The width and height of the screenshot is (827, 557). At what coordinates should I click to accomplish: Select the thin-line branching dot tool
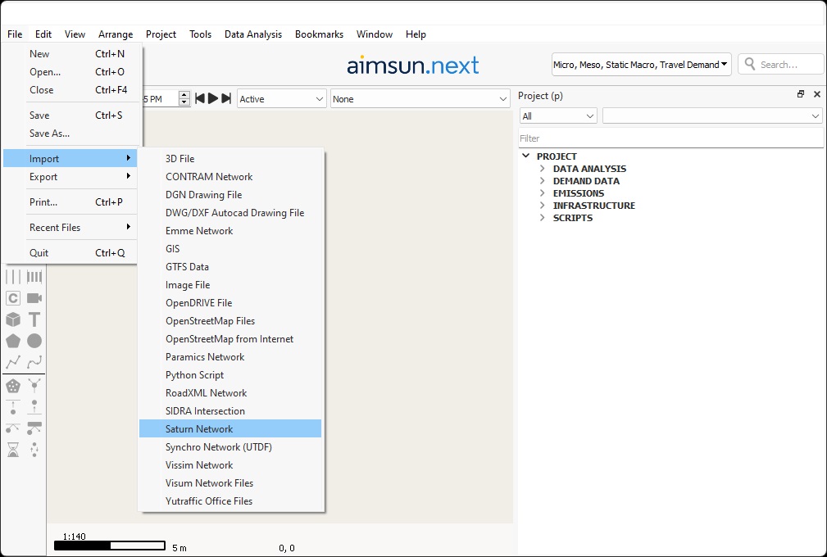coord(13,428)
